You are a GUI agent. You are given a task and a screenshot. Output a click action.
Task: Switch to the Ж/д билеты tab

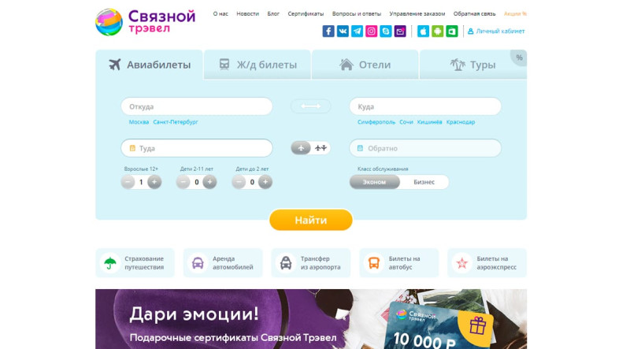tap(258, 65)
